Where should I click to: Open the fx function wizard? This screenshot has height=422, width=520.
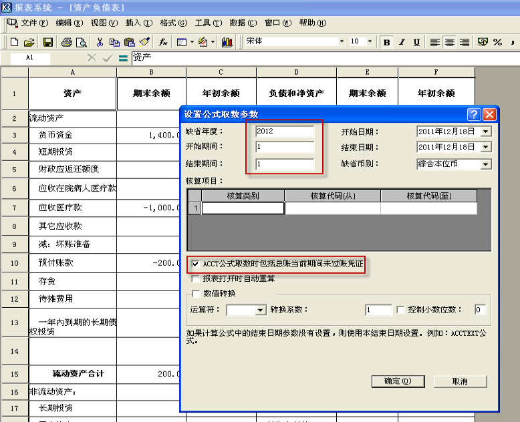[163, 42]
